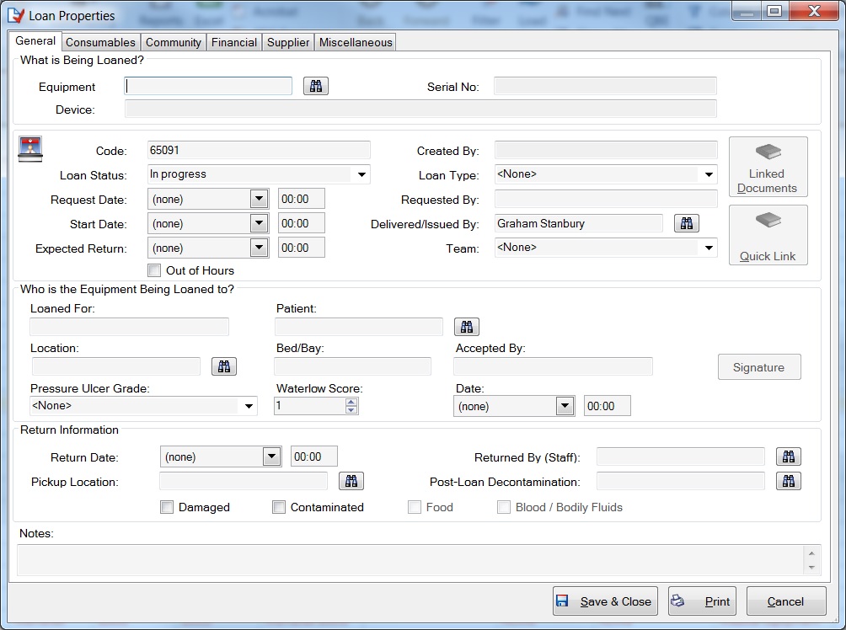This screenshot has width=846, height=630.
Task: Click the Return Date time field
Action: point(314,456)
